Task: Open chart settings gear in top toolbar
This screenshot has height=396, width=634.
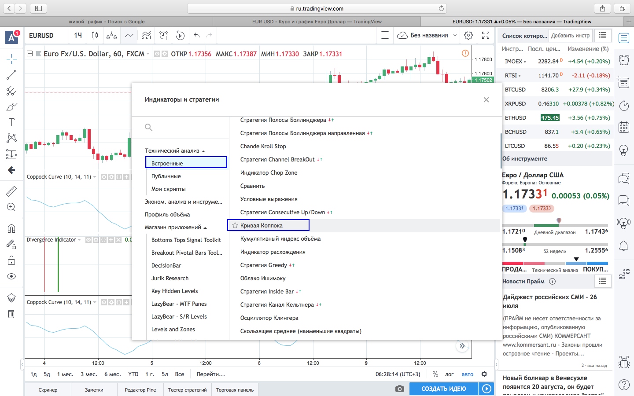Action: coord(468,35)
